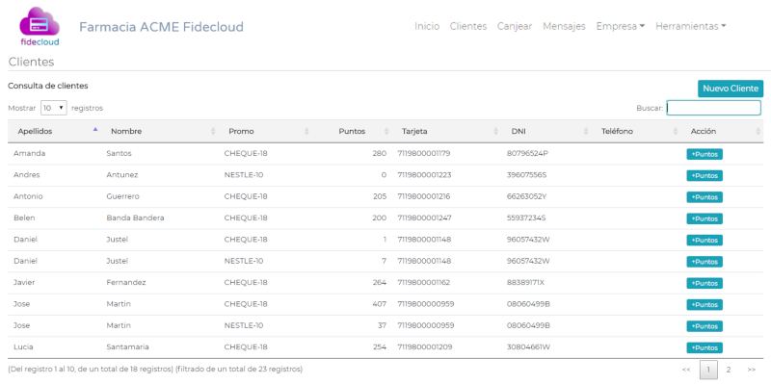Click the records count summary text
This screenshot has width=771, height=384.
[155, 369]
